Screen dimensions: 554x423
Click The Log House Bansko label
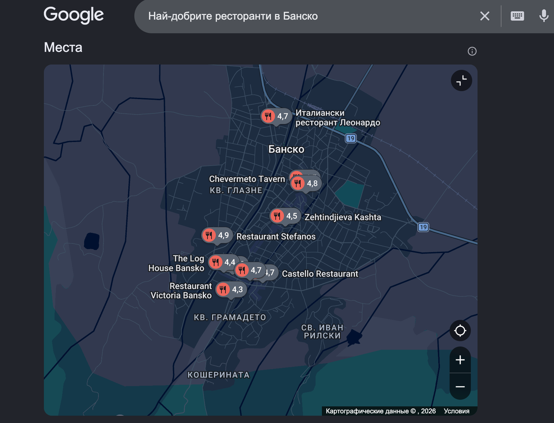pyautogui.click(x=176, y=263)
